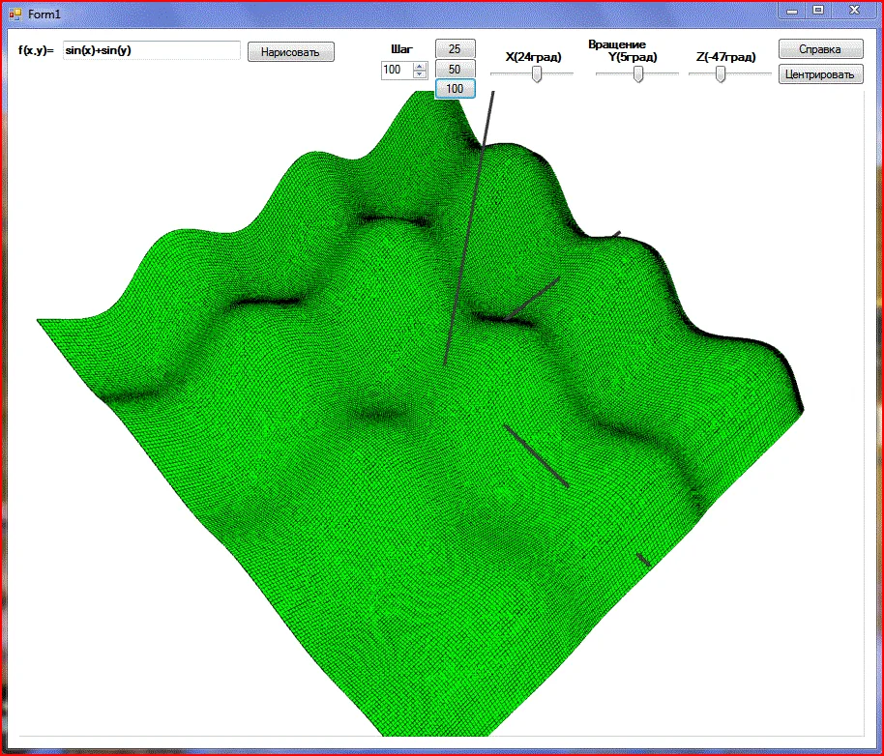Set step to 25 with preset button

[455, 49]
